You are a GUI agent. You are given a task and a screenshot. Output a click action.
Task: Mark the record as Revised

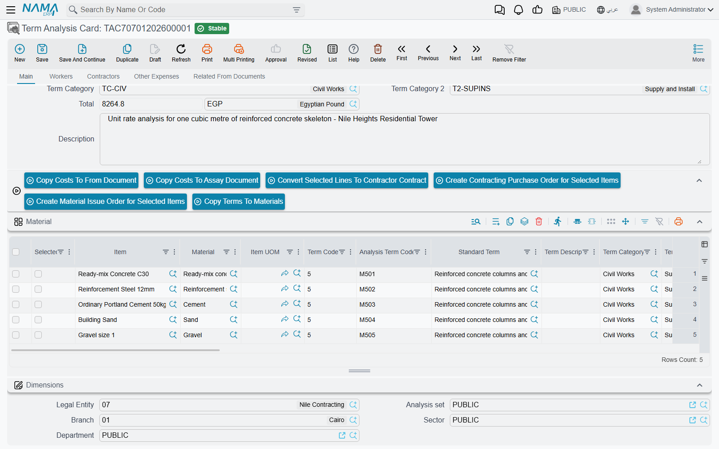click(x=307, y=53)
